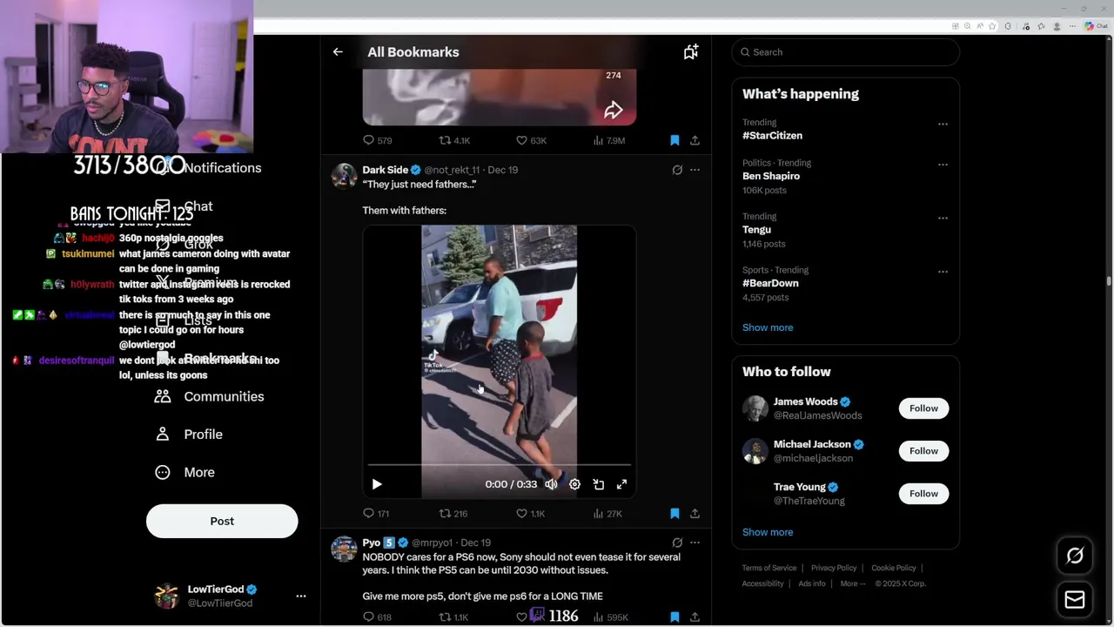Play the Dark Side video
The image size is (1114, 627).
(377, 484)
